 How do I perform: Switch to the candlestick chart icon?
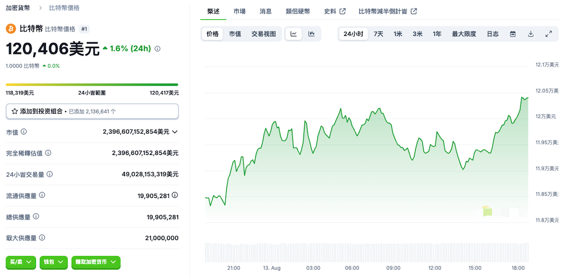pos(311,34)
